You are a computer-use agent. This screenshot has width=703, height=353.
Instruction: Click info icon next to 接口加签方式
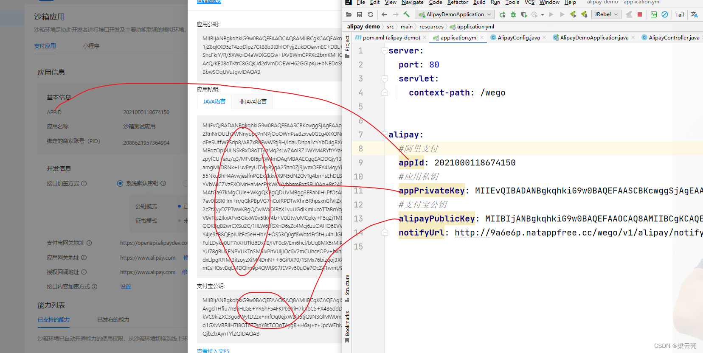(x=84, y=183)
